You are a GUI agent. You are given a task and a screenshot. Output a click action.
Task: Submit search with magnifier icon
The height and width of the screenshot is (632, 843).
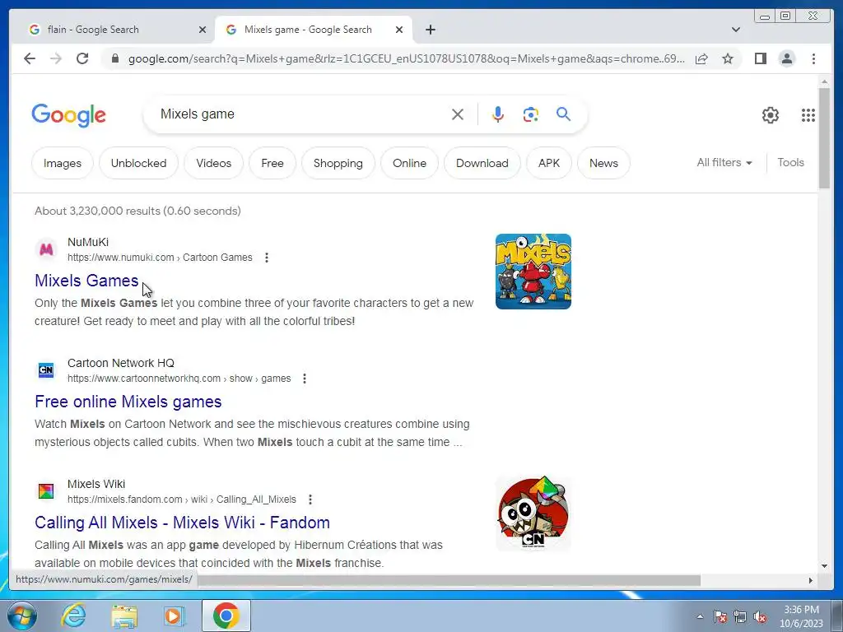click(563, 114)
